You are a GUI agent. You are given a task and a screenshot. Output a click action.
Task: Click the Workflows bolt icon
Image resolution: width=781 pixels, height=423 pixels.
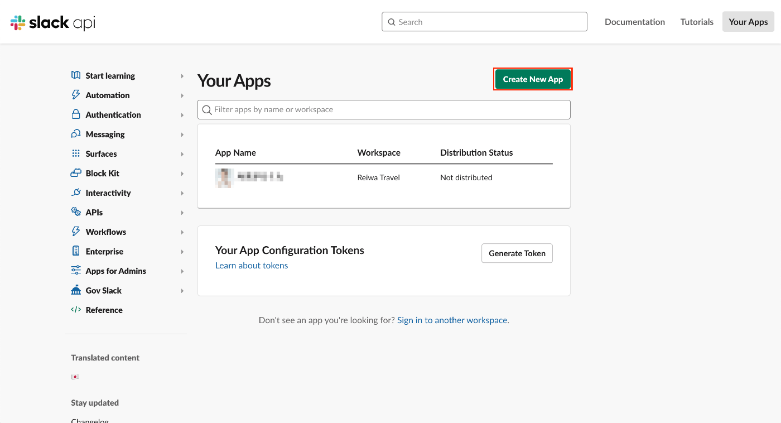pos(76,232)
